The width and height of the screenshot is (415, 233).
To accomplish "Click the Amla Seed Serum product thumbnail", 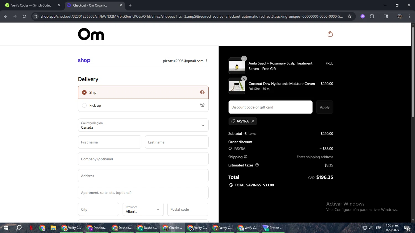I will 237,66.
